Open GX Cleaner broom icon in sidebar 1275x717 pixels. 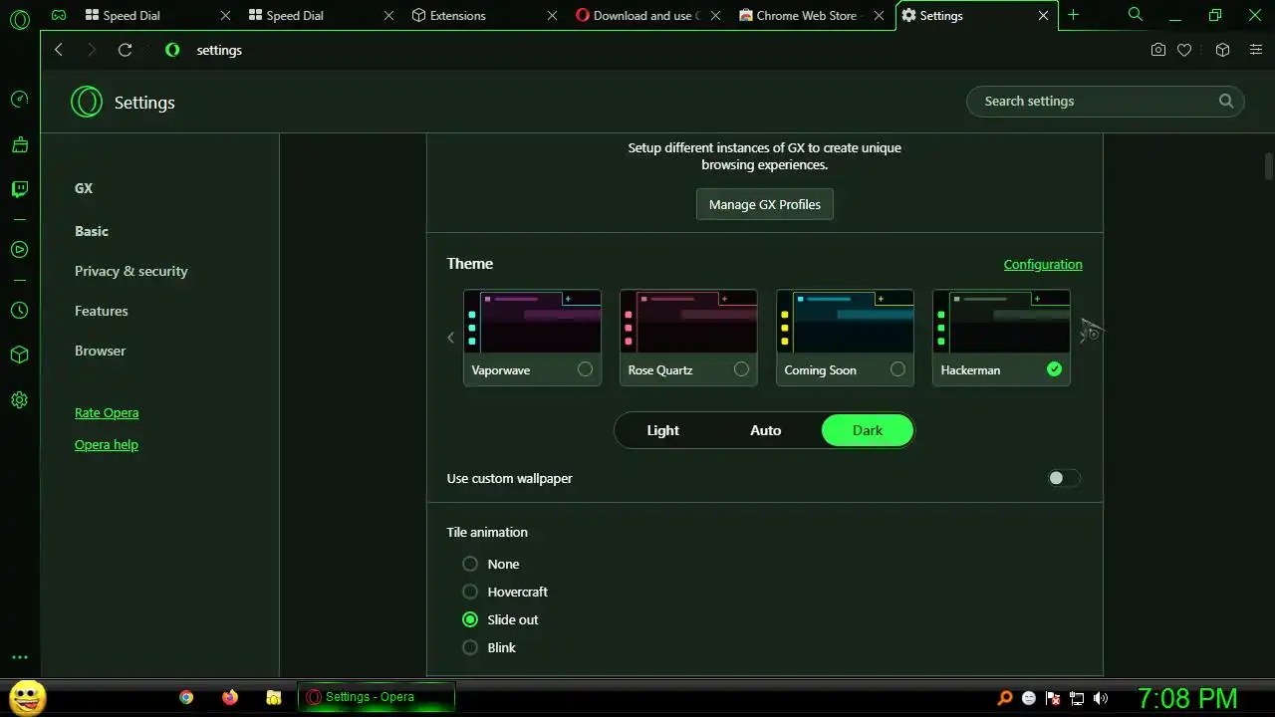click(19, 144)
